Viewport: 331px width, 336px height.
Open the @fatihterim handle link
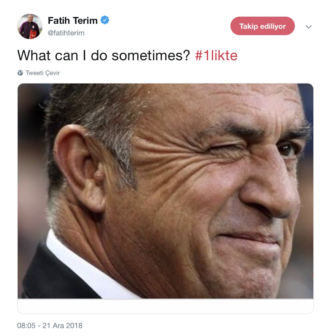[x=66, y=33]
